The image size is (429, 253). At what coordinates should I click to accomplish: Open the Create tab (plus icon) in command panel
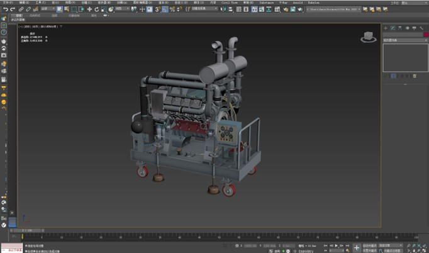click(x=386, y=28)
